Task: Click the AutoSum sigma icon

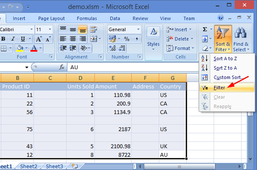Action: point(205,29)
